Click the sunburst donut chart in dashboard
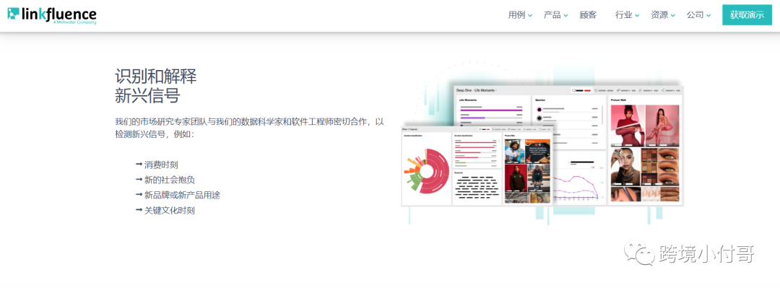 click(x=426, y=171)
